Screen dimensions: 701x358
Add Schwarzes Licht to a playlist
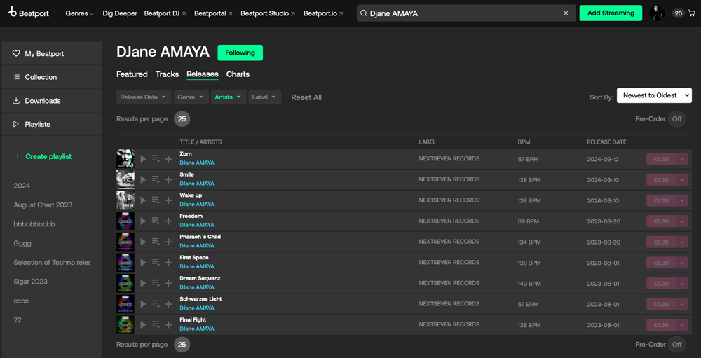[x=168, y=304]
